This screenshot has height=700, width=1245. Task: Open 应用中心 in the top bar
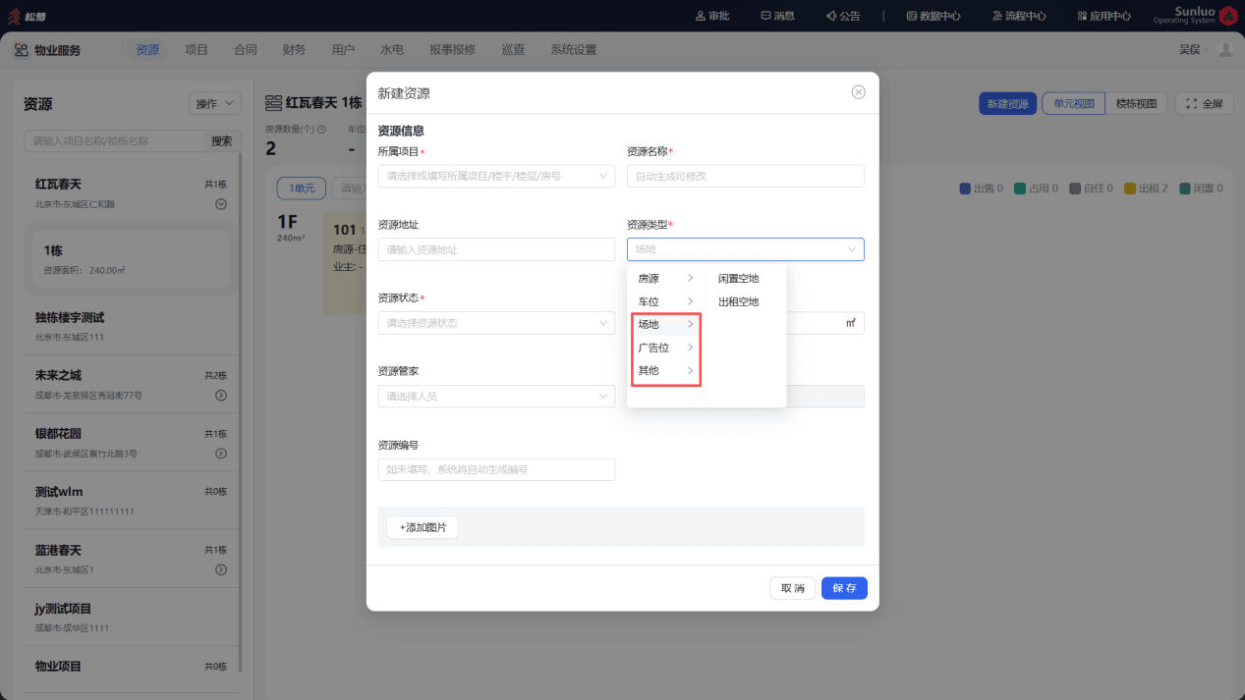click(x=1104, y=16)
